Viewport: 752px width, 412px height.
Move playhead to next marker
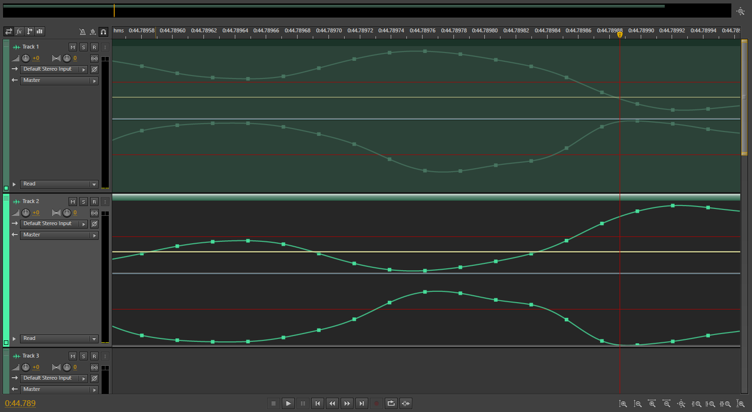pos(362,403)
